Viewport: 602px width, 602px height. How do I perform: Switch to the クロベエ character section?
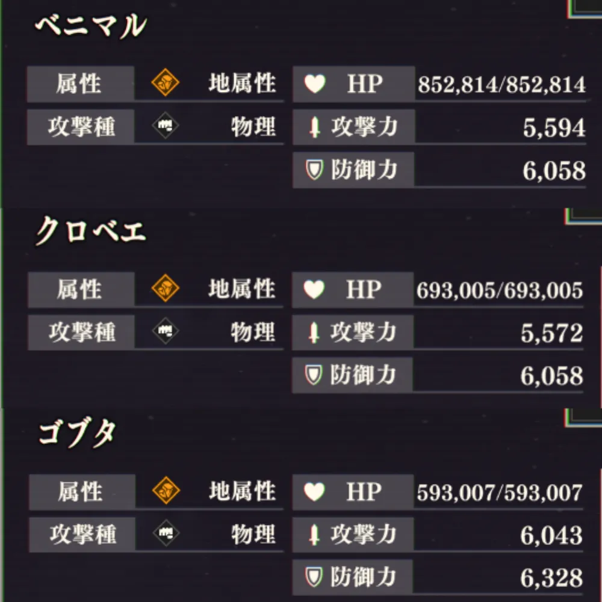(x=87, y=232)
